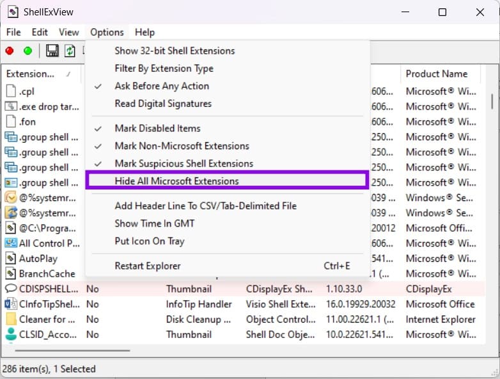
Task: Minimize the ShellExView window
Action: point(405,12)
